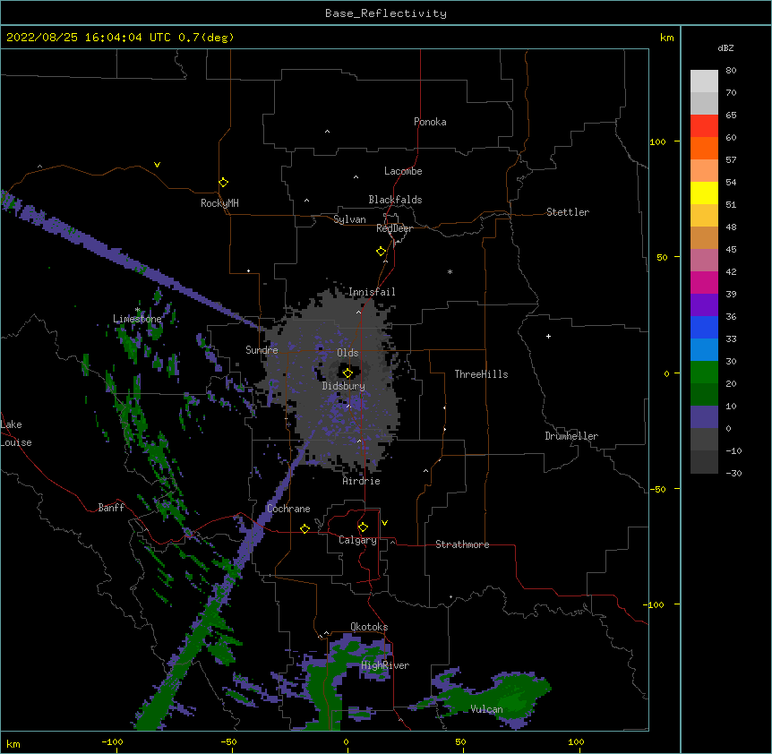This screenshot has width=772, height=754.
Task: Select the radar site diamond between Olds and Didsbury
Action: coord(347,373)
